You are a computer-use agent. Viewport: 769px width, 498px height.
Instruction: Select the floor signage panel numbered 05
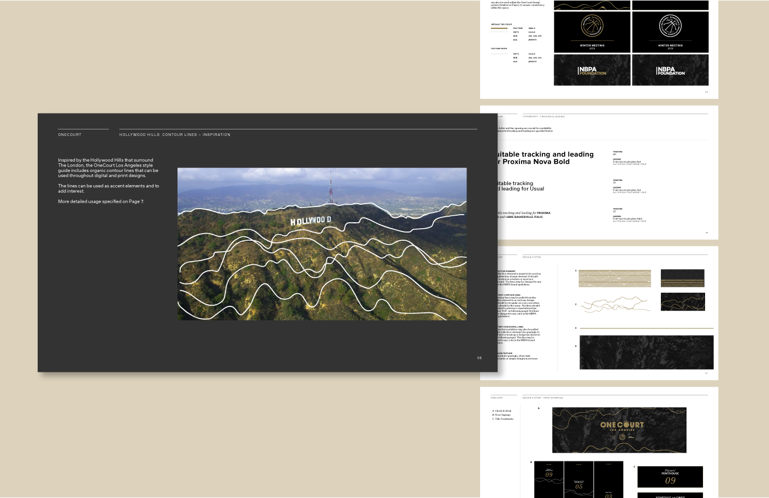(x=579, y=479)
